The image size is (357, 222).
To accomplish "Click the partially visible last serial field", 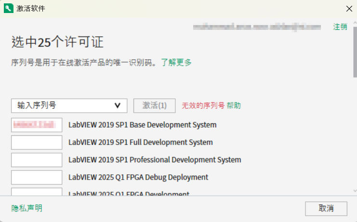I will pyautogui.click(x=37, y=192).
